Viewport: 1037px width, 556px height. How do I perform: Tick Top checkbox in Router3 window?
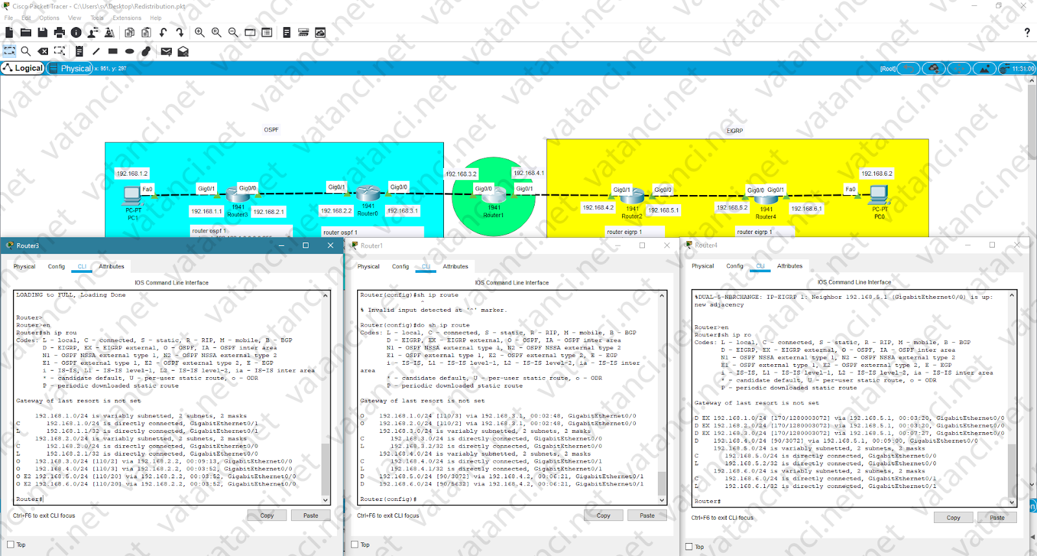(10, 545)
